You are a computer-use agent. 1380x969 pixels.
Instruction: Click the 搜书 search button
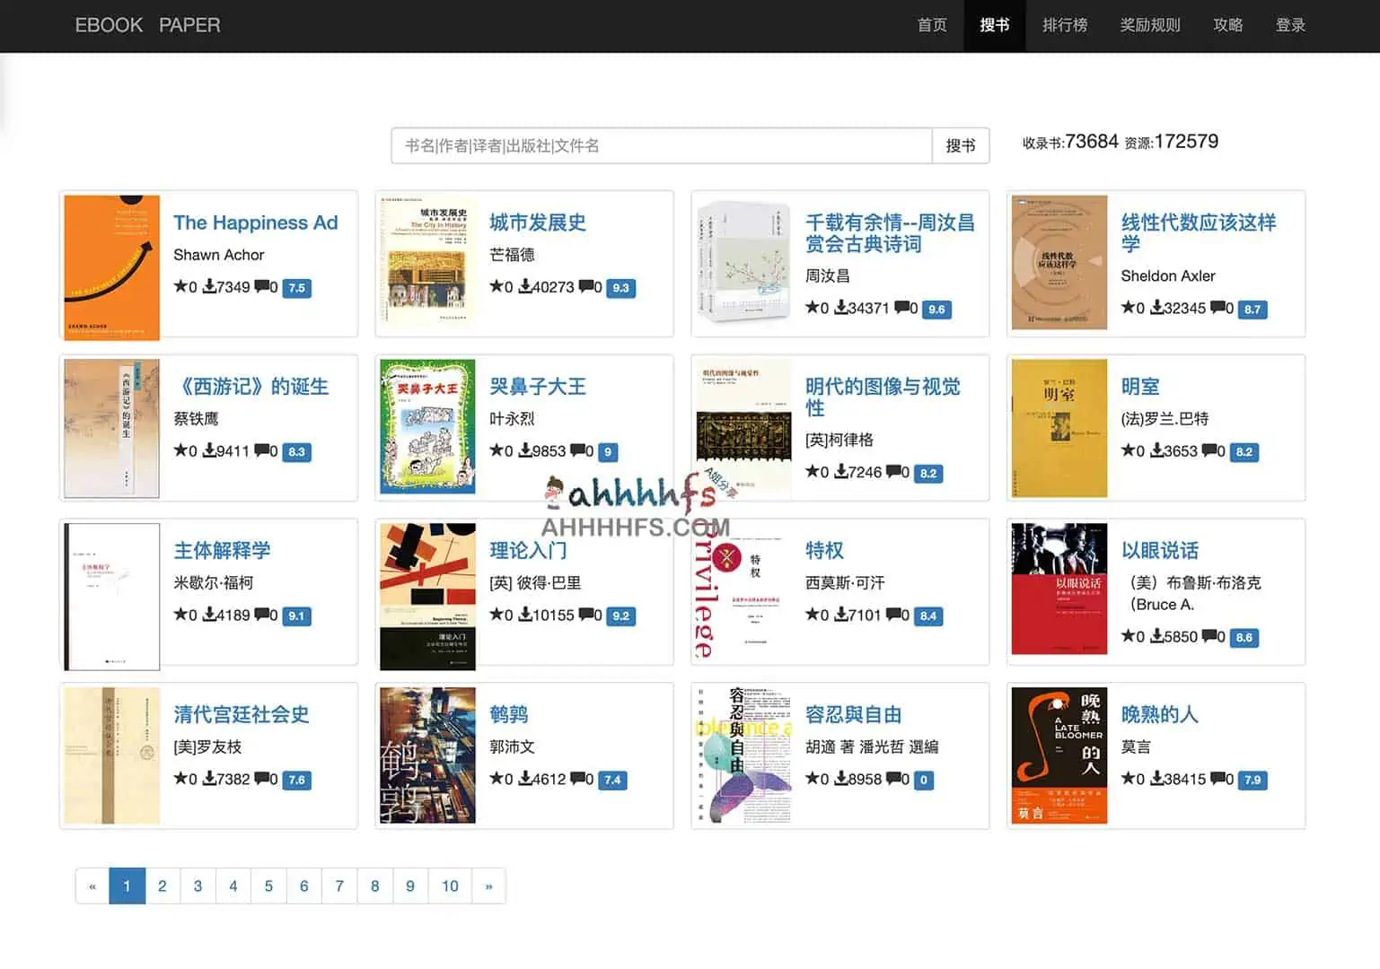[x=961, y=145]
